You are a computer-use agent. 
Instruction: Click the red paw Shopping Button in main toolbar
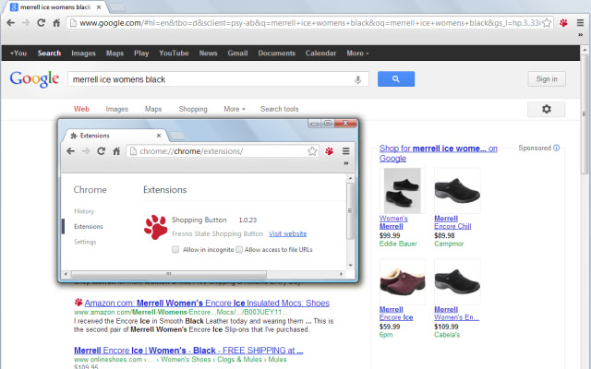(x=563, y=23)
